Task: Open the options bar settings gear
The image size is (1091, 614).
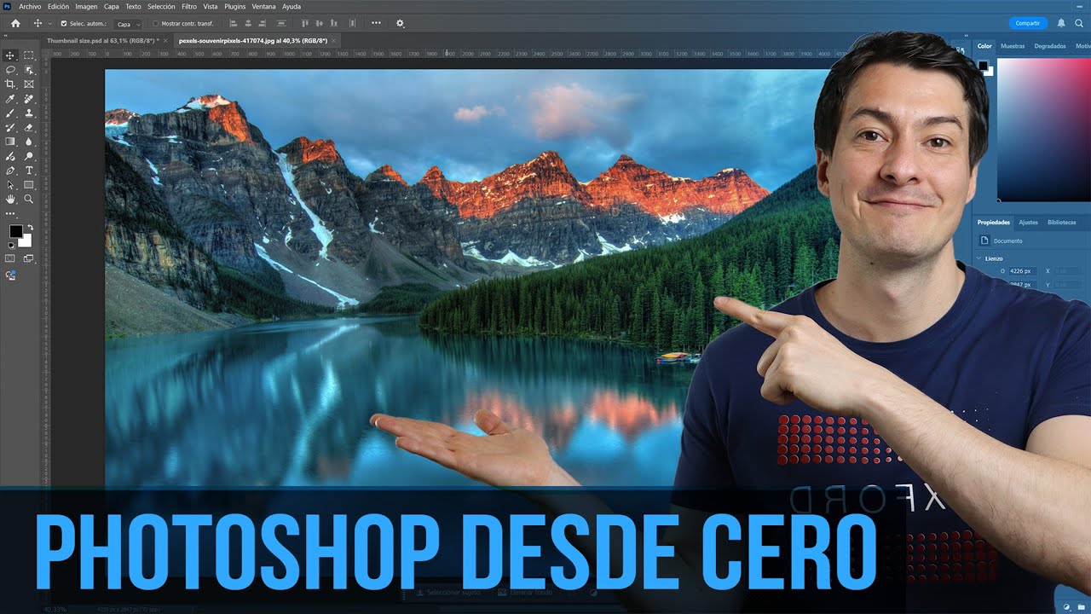Action: [400, 24]
